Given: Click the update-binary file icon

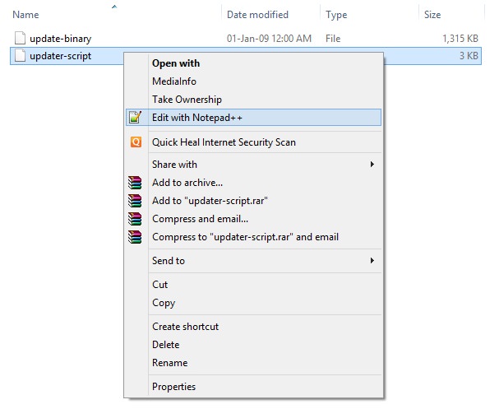Looking at the screenshot, I should click(21, 38).
